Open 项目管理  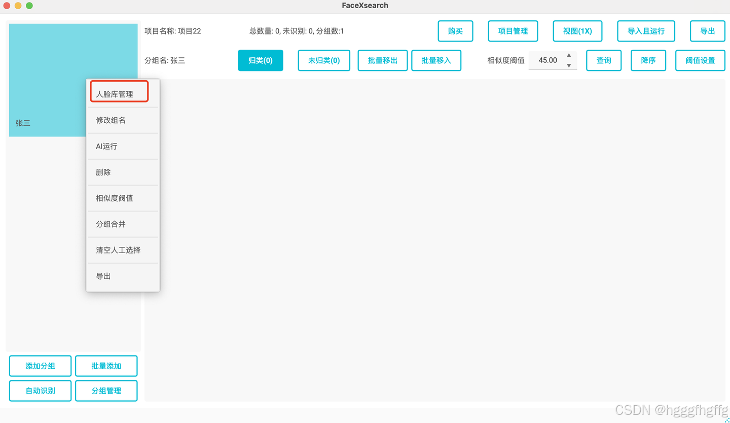[513, 31]
